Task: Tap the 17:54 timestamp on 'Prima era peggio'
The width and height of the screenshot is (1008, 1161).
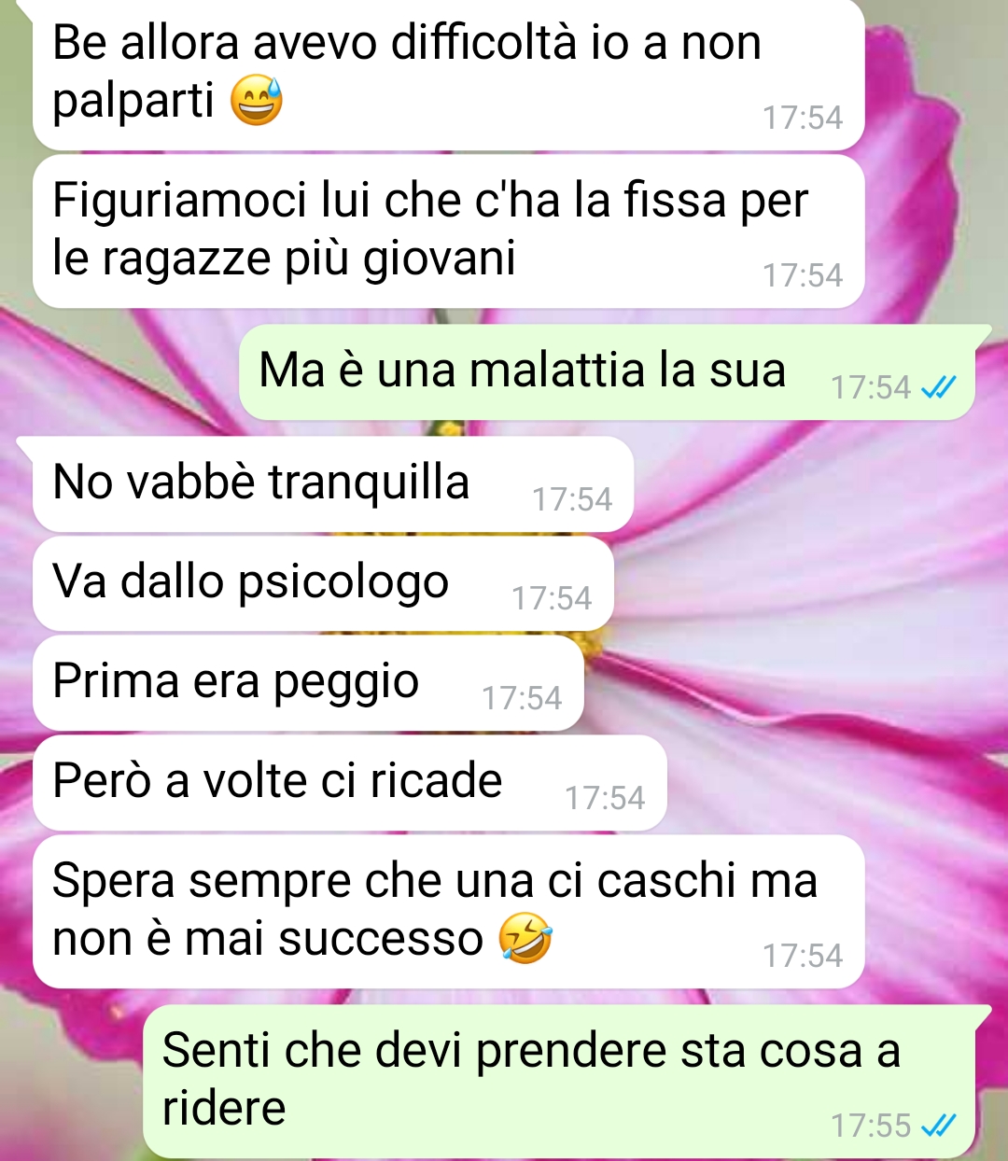Action: click(522, 698)
